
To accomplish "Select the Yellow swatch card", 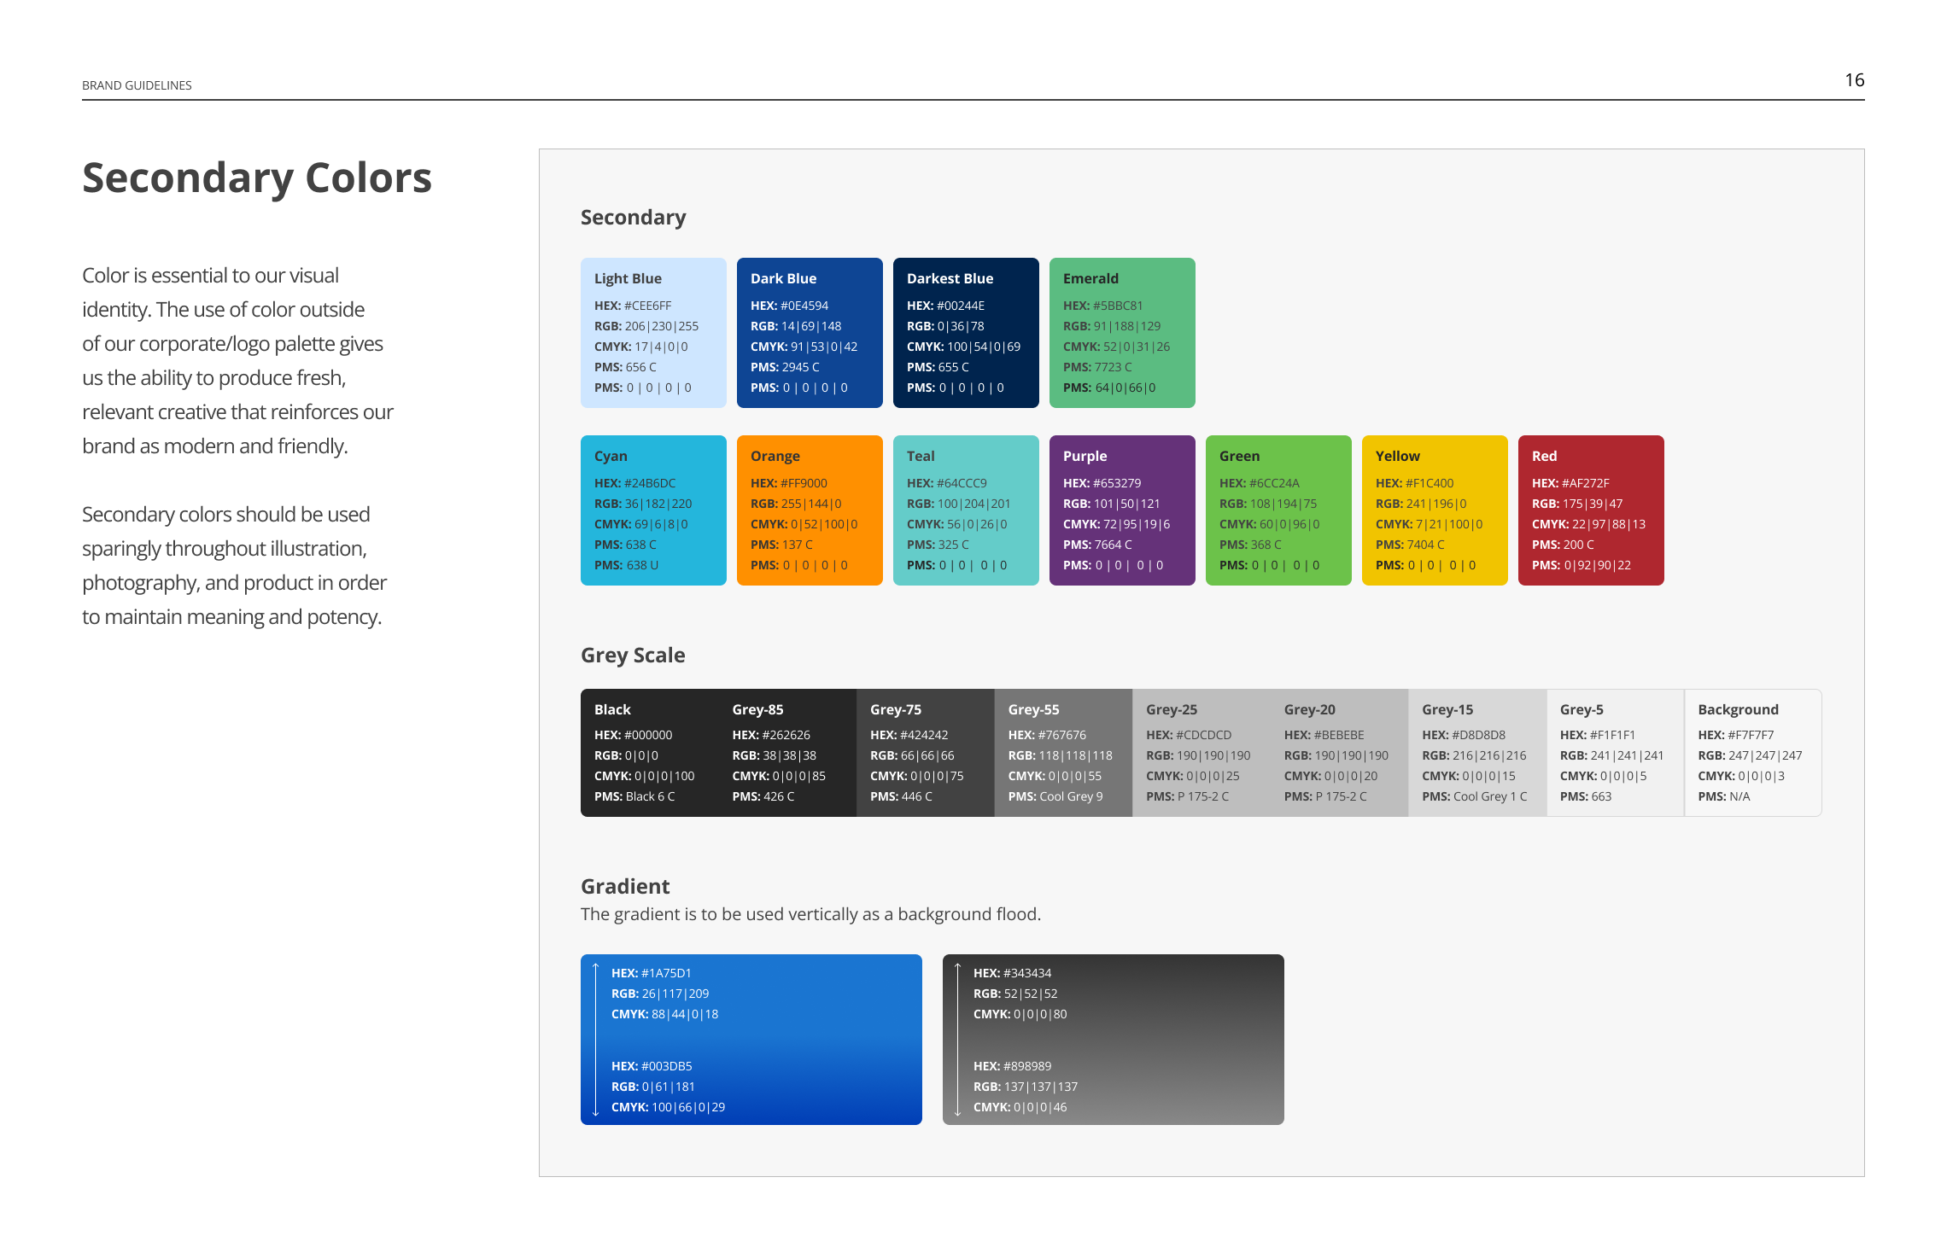I will tap(1435, 510).
